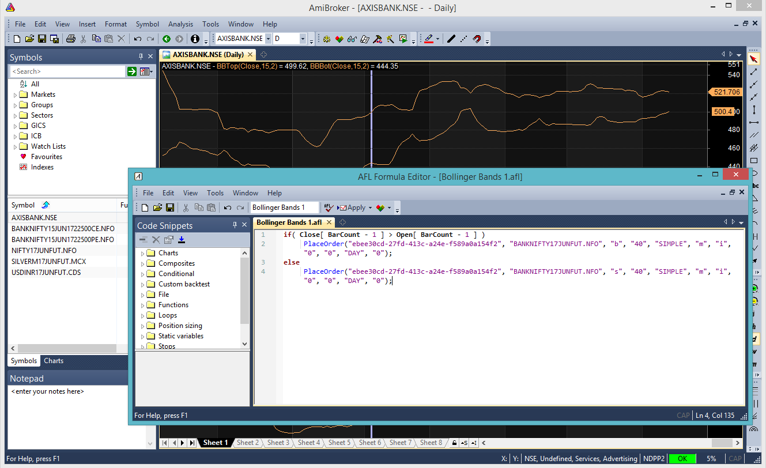Screen dimensions: 766x468
Task: Click the colored diamonds analysis icon in AFL Editor
Action: pyautogui.click(x=380, y=207)
